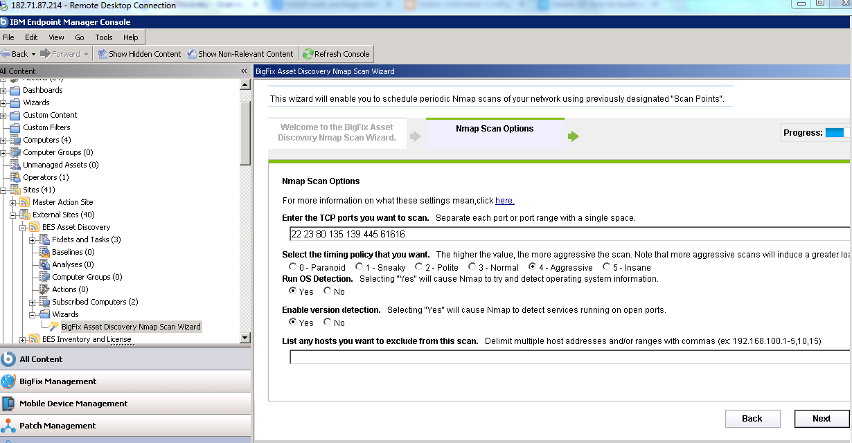Open the Edit menu
This screenshot has width=852, height=443.
tap(31, 37)
